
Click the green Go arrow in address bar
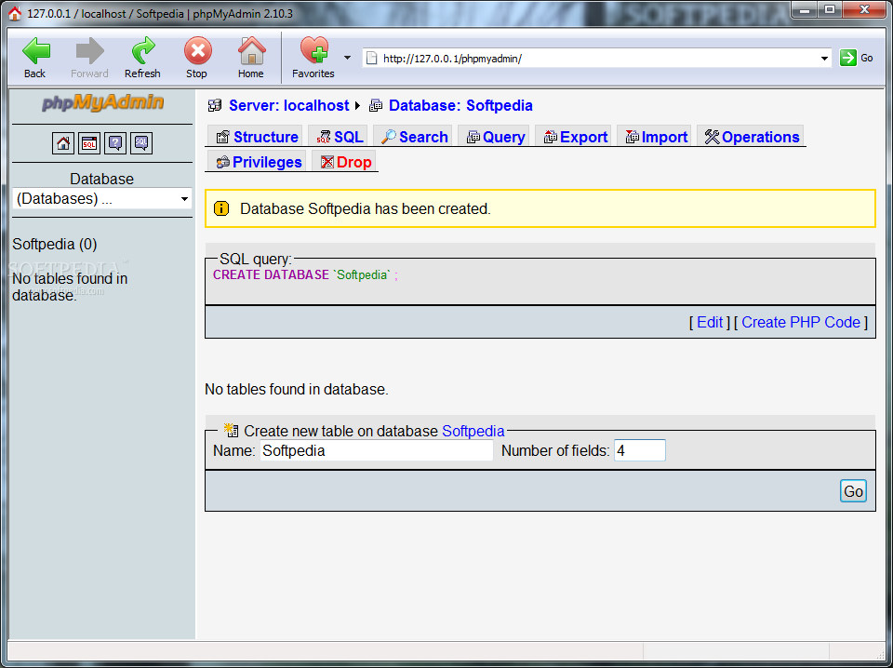tap(847, 58)
